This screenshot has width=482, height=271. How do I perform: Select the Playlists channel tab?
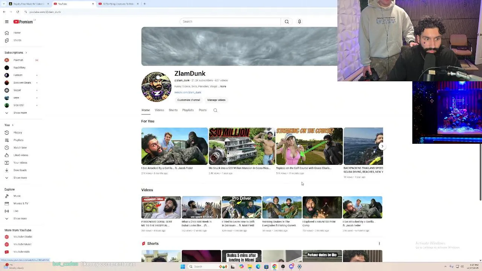(188, 110)
